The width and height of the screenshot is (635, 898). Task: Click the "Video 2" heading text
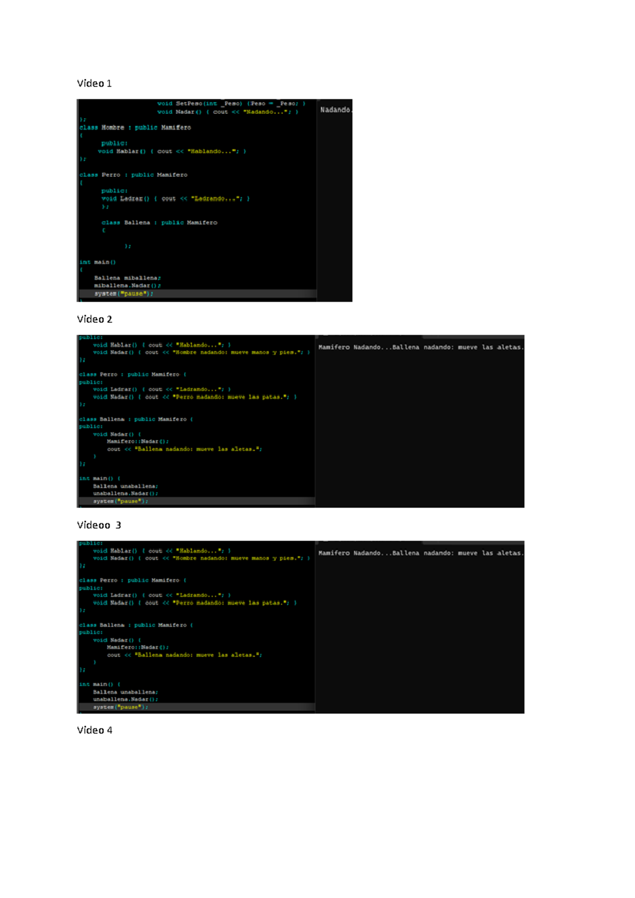click(94, 319)
